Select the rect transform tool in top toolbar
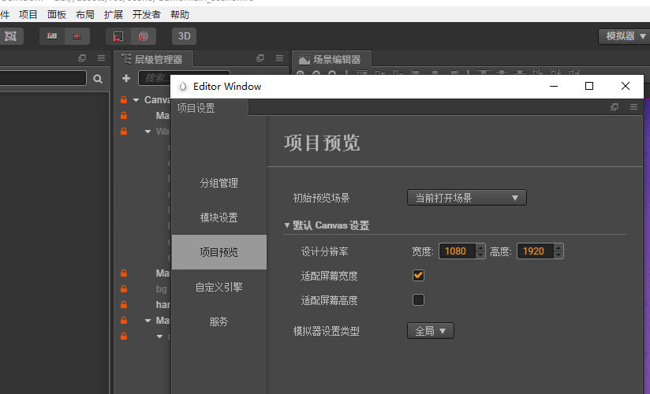The width and height of the screenshot is (650, 394). click(x=10, y=36)
